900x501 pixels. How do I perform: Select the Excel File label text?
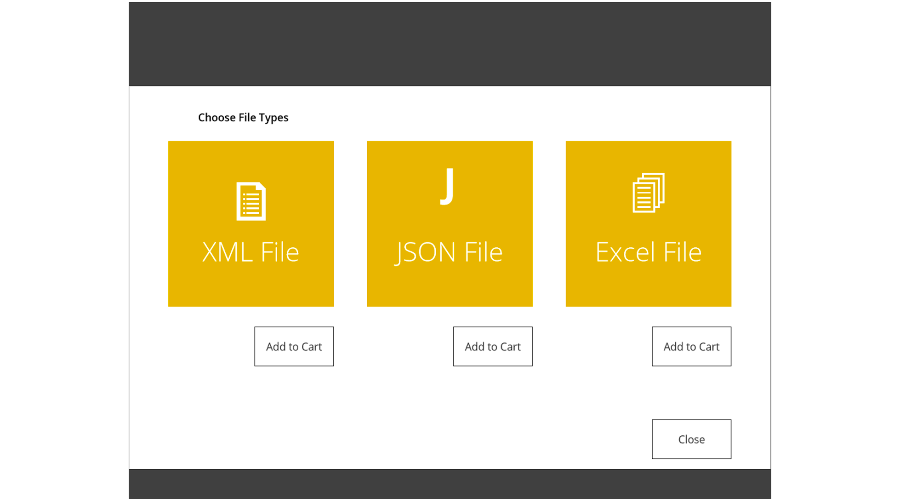pos(648,252)
